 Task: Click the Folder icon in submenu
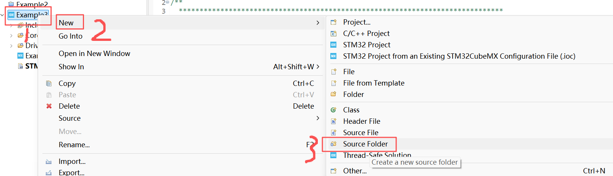tap(333, 94)
